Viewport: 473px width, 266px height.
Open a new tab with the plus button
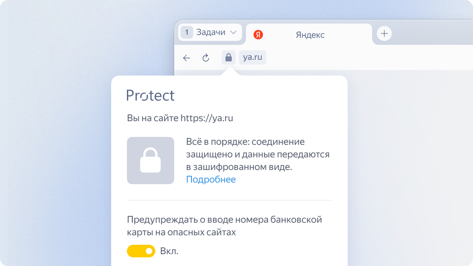(384, 33)
